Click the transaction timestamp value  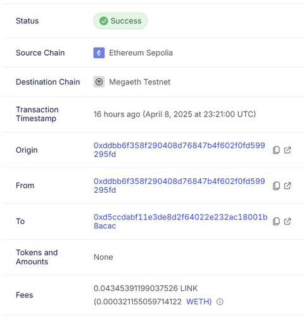click(x=175, y=114)
